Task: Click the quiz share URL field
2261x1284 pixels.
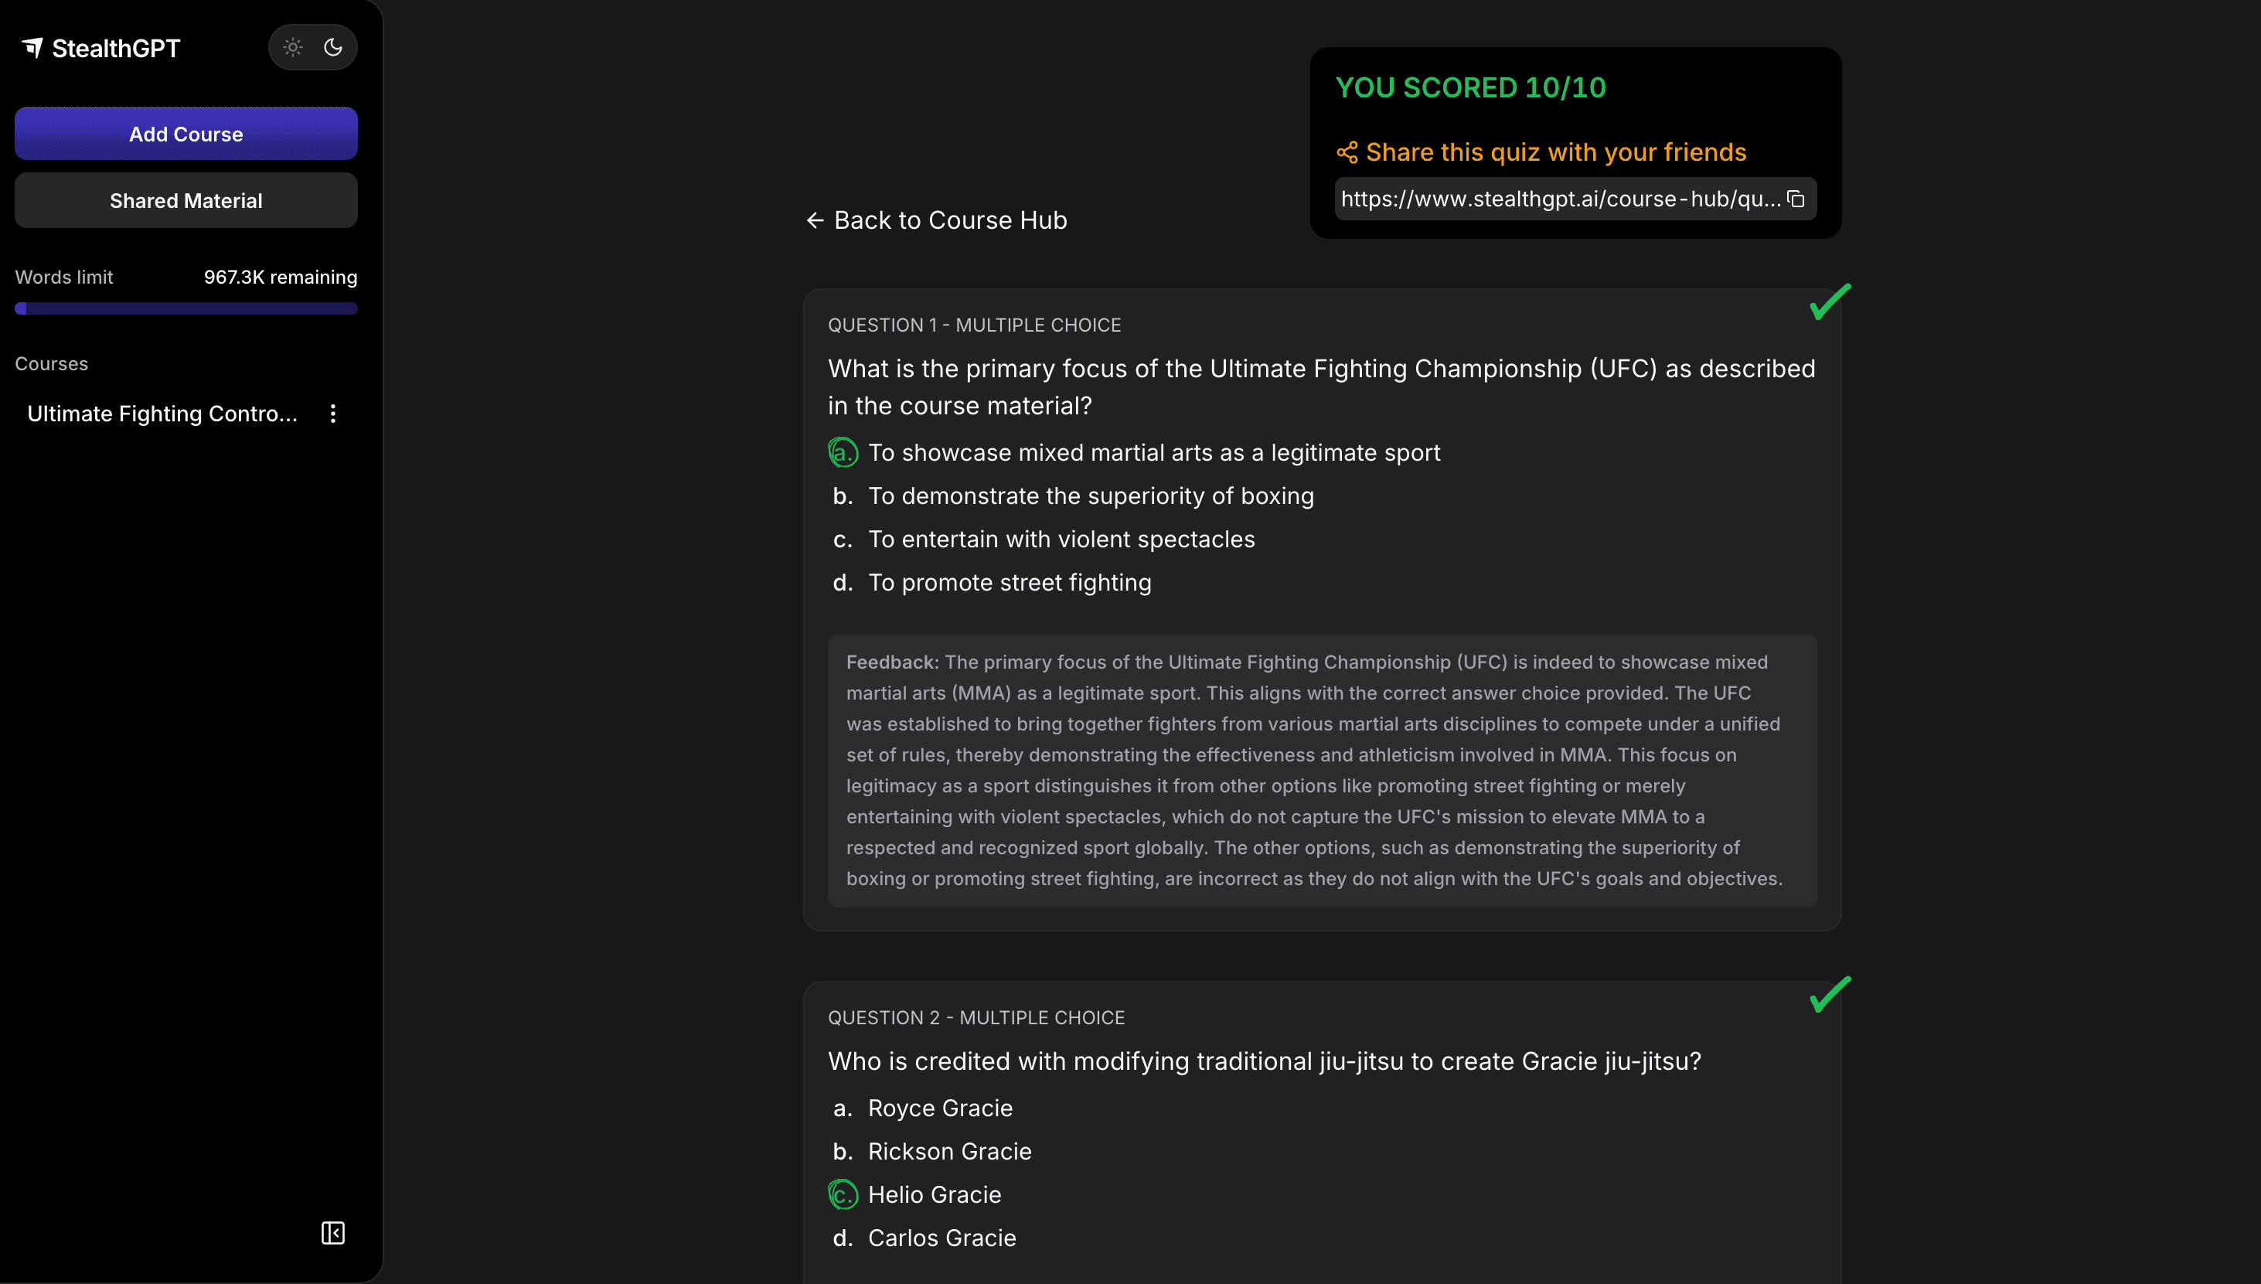Action: (1559, 199)
